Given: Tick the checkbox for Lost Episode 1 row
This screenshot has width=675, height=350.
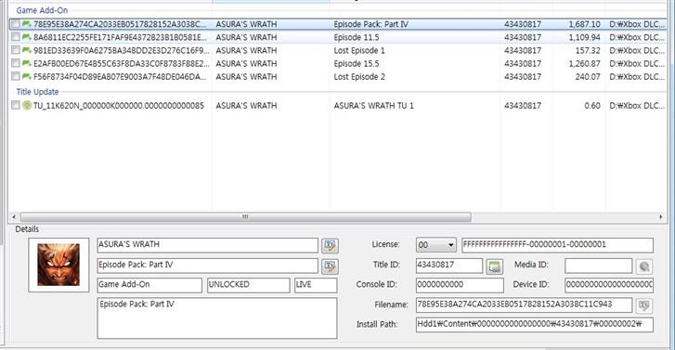Looking at the screenshot, I should pos(16,50).
